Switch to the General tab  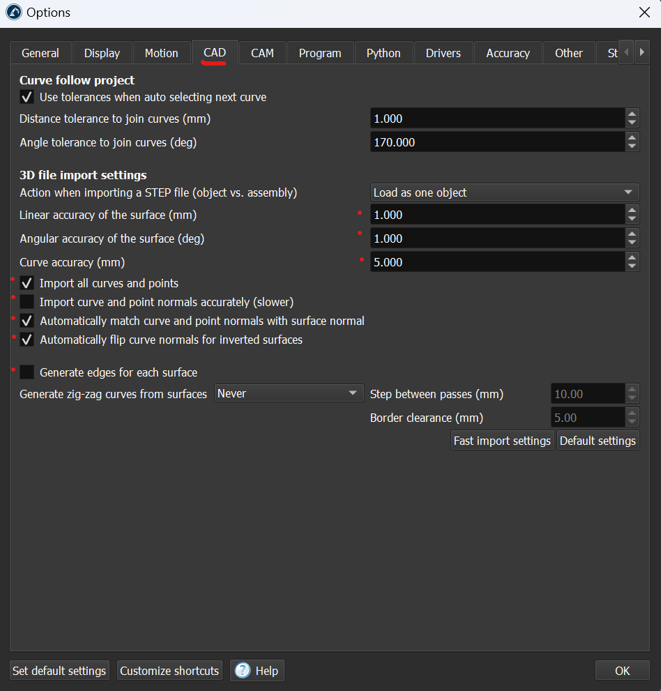[x=40, y=53]
